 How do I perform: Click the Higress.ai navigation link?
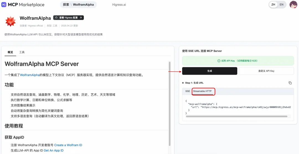119,5
